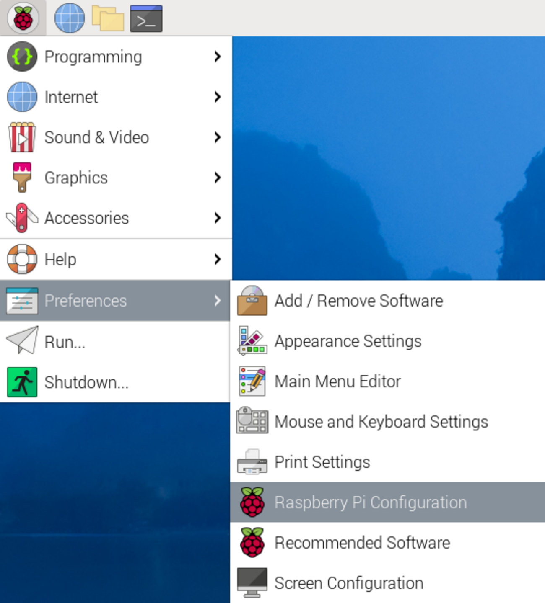Click the Help lifebuoy icon
The height and width of the screenshot is (603, 545).
click(x=22, y=259)
